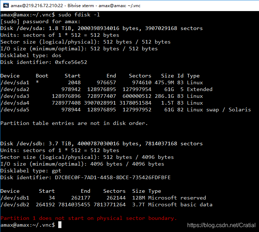The width and height of the screenshot is (259, 232).
Task: Click the sda1 start sector '2048'
Action: tap(74, 82)
